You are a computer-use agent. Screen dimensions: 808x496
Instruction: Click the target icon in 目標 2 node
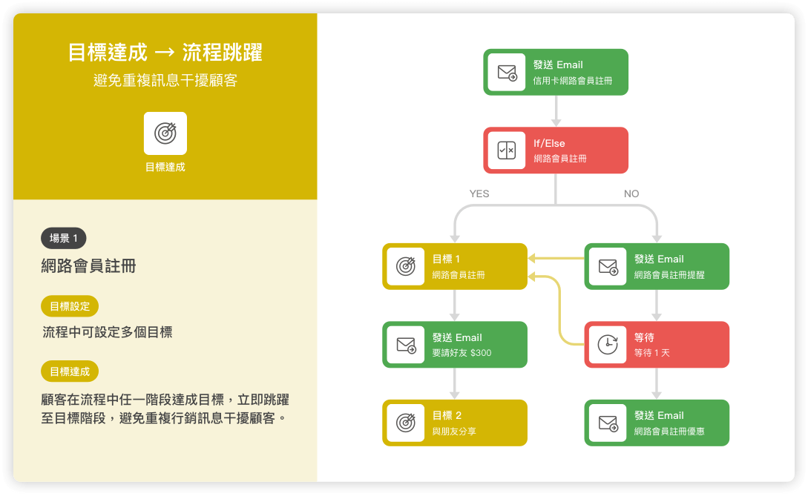(x=406, y=423)
